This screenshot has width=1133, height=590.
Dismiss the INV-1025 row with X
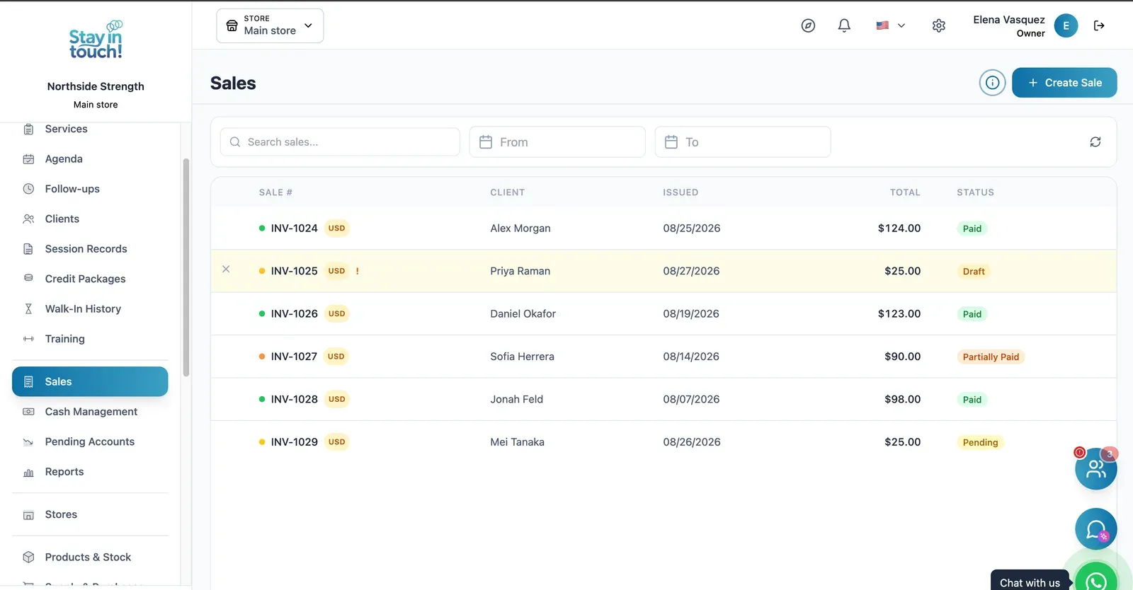pos(226,269)
